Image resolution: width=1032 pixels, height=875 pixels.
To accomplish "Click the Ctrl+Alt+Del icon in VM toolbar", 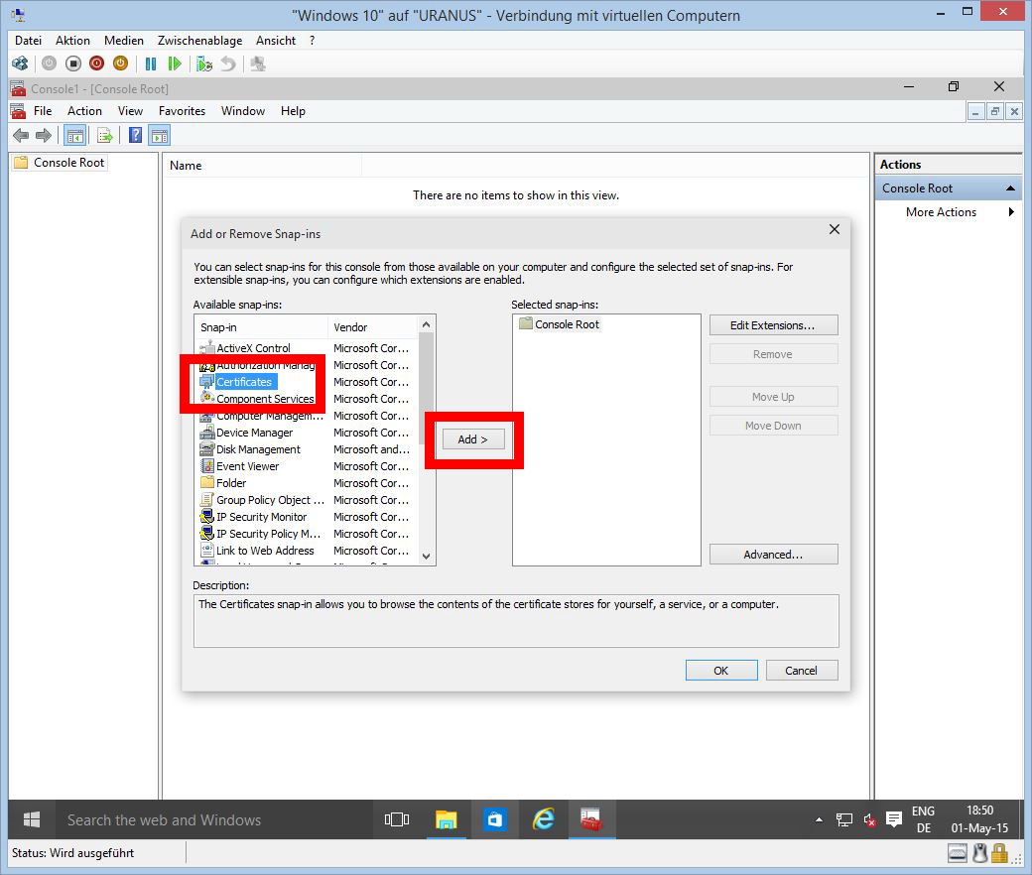I will [20, 63].
